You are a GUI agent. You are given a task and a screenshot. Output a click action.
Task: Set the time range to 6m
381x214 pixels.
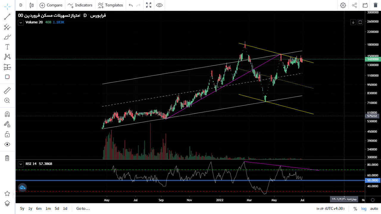coord(39,209)
